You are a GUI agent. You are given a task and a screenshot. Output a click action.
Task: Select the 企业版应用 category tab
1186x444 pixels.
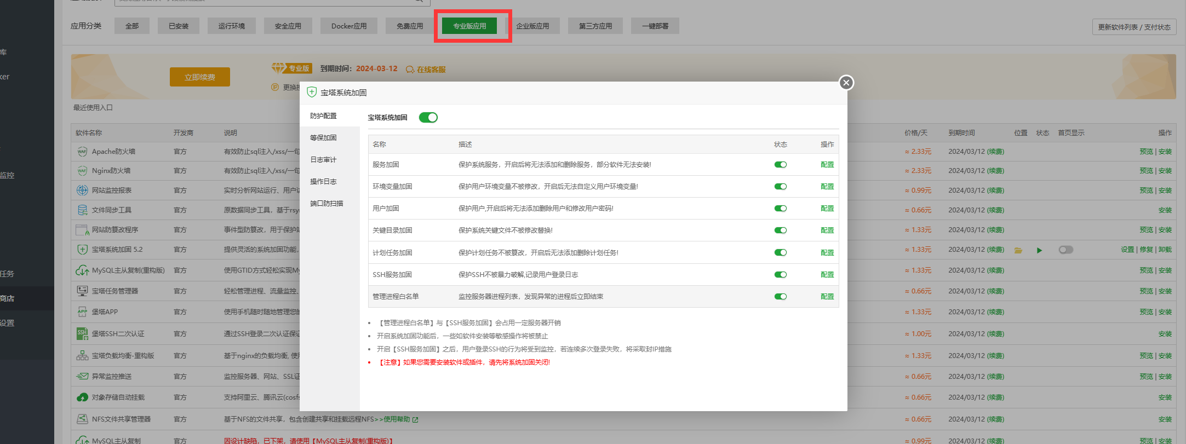click(x=532, y=26)
